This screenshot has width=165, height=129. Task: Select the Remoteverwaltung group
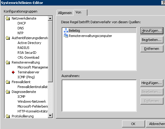(x=26, y=62)
